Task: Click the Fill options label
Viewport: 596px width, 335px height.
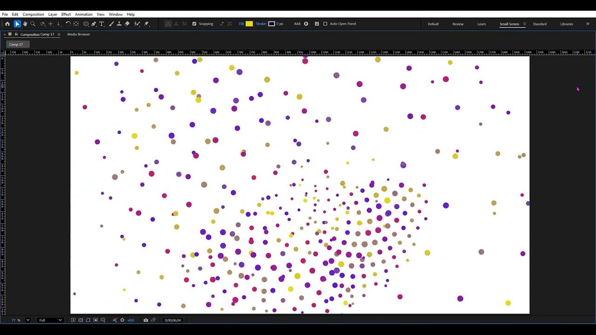Action: tap(242, 24)
